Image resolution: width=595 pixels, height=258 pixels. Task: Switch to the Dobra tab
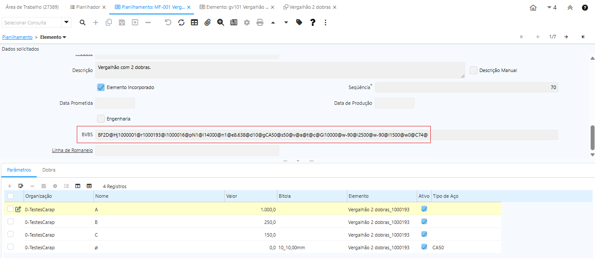click(49, 170)
